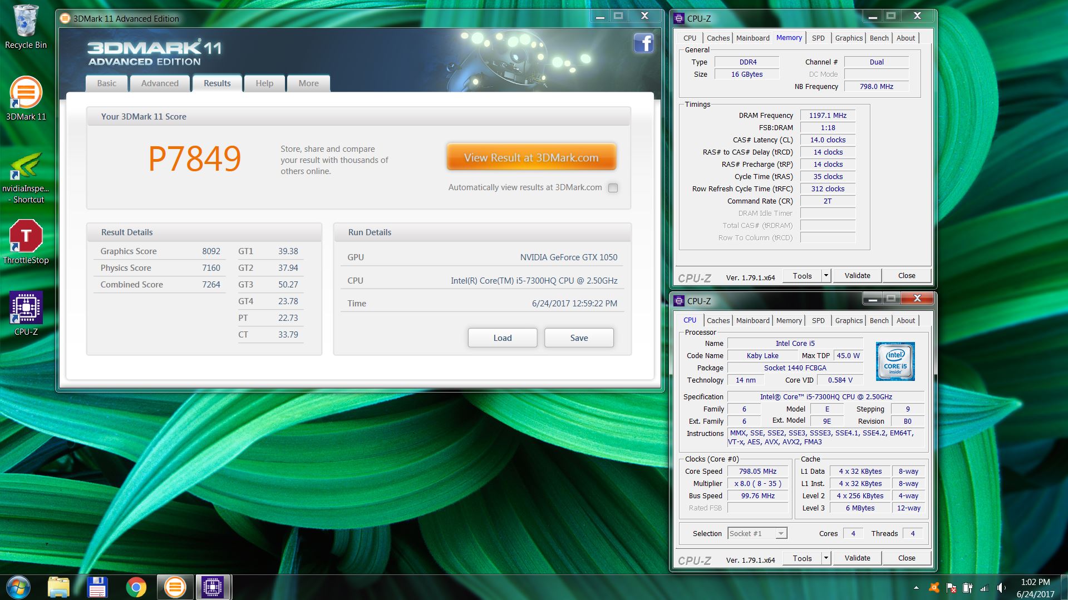The height and width of the screenshot is (600, 1068).
Task: Click the Core Speed 798.05 MHz field
Action: (757, 472)
